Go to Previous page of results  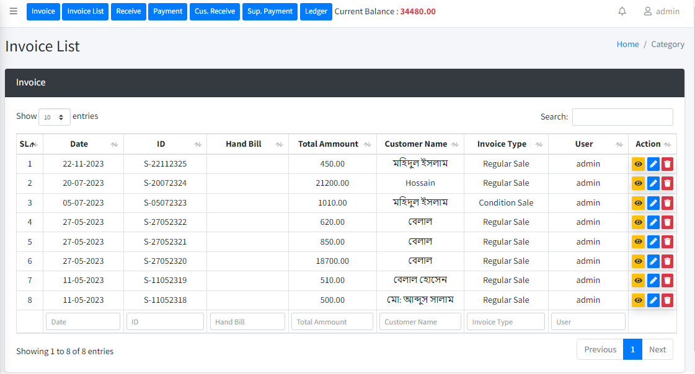point(600,349)
